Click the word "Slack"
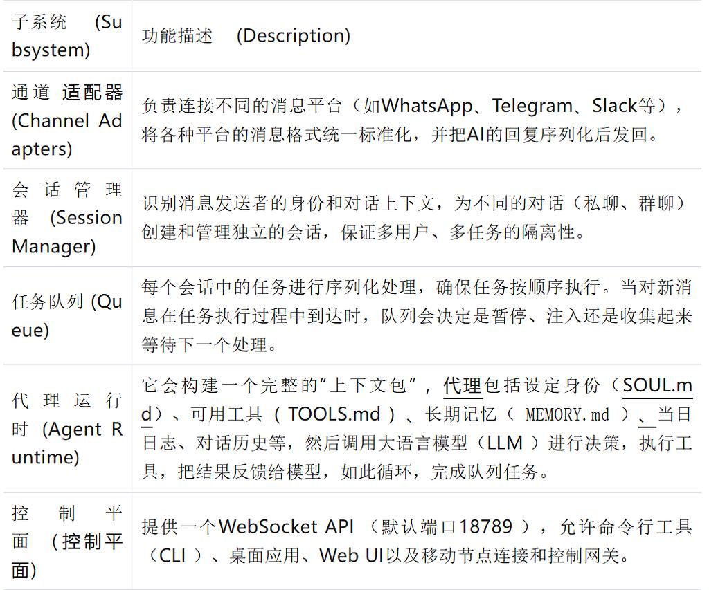The width and height of the screenshot is (709, 590). pos(614,106)
